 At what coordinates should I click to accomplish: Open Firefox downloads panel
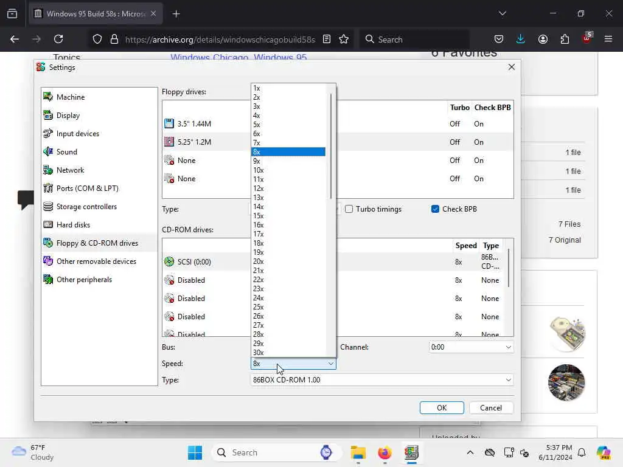tap(521, 39)
